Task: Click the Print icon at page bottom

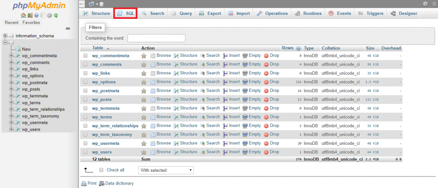Action: [84, 183]
